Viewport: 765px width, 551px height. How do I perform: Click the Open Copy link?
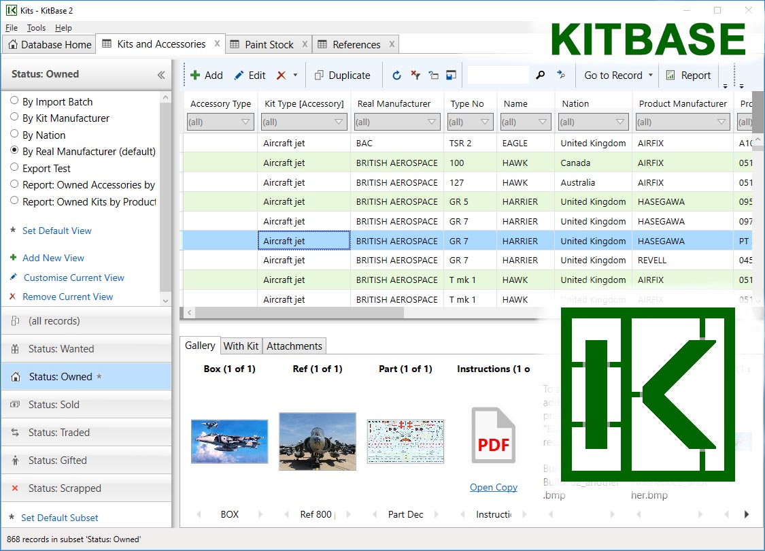(493, 487)
